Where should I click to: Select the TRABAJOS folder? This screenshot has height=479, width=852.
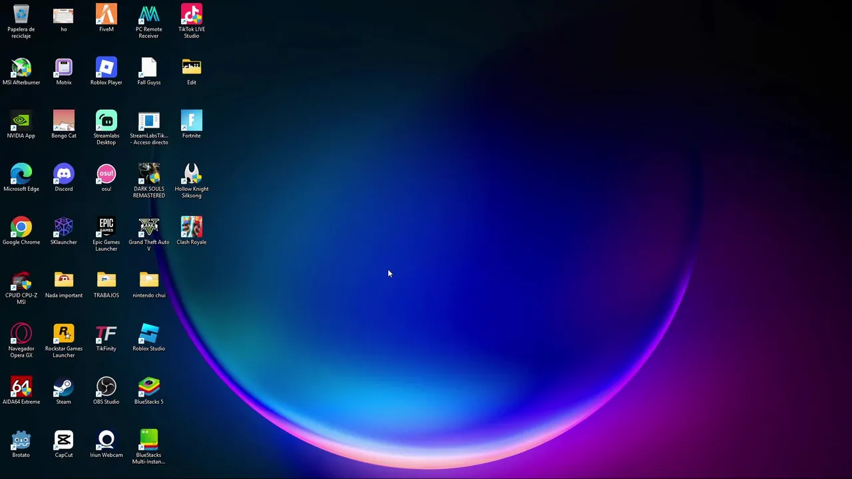tap(106, 280)
